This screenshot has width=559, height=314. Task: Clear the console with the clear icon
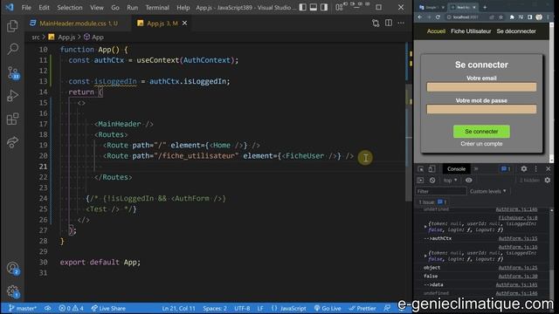432,181
